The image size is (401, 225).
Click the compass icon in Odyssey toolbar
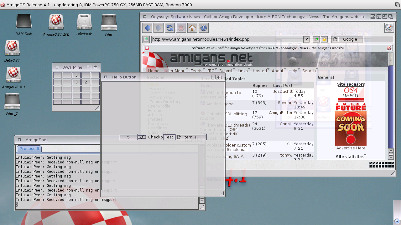point(389,28)
